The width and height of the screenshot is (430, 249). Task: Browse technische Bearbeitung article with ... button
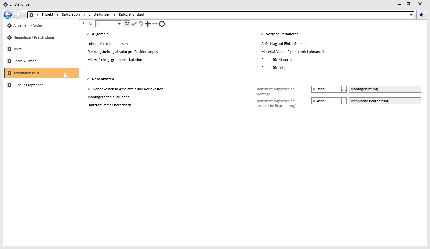(x=344, y=101)
